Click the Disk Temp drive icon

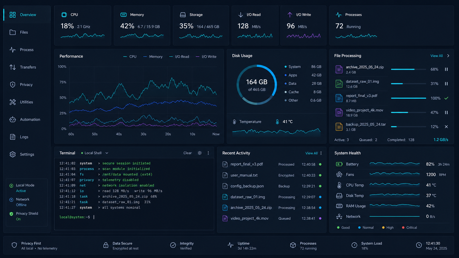339,196
